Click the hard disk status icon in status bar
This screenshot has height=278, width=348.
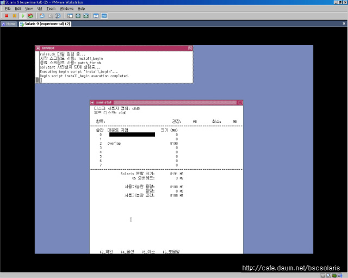pos(323,276)
